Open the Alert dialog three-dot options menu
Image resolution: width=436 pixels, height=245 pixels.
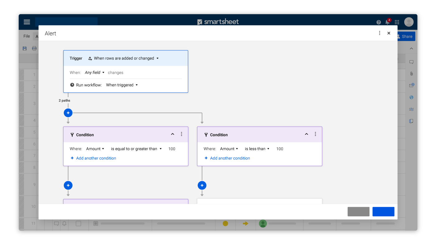379,33
